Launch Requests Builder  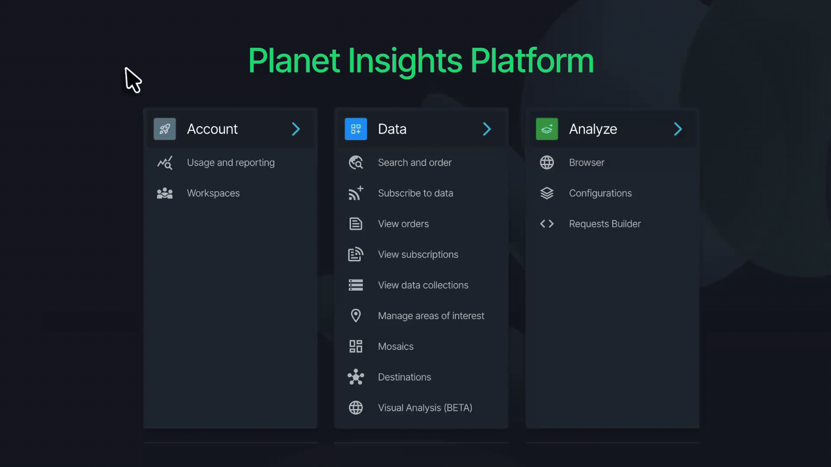point(605,224)
